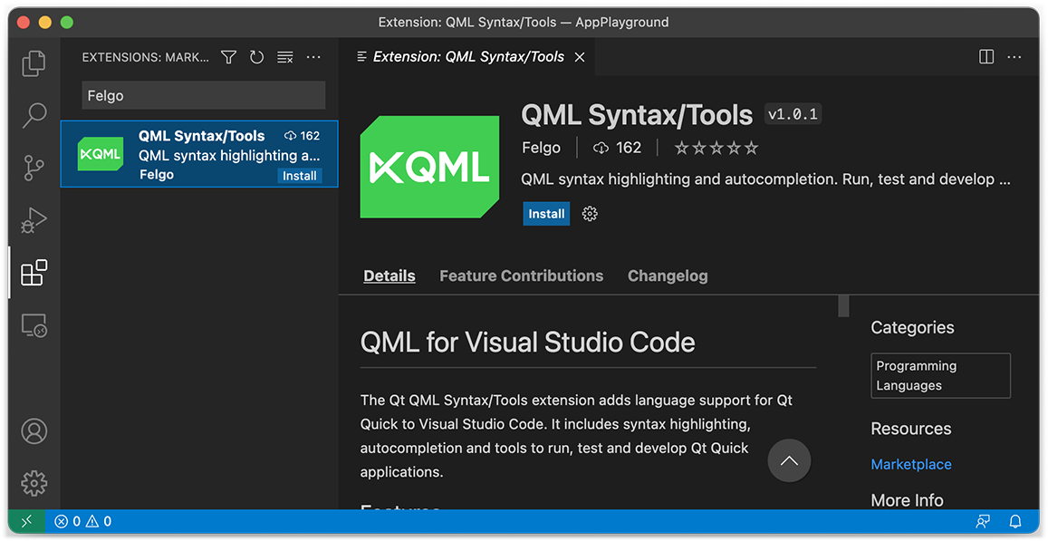Open the Search view icon

coord(34,115)
